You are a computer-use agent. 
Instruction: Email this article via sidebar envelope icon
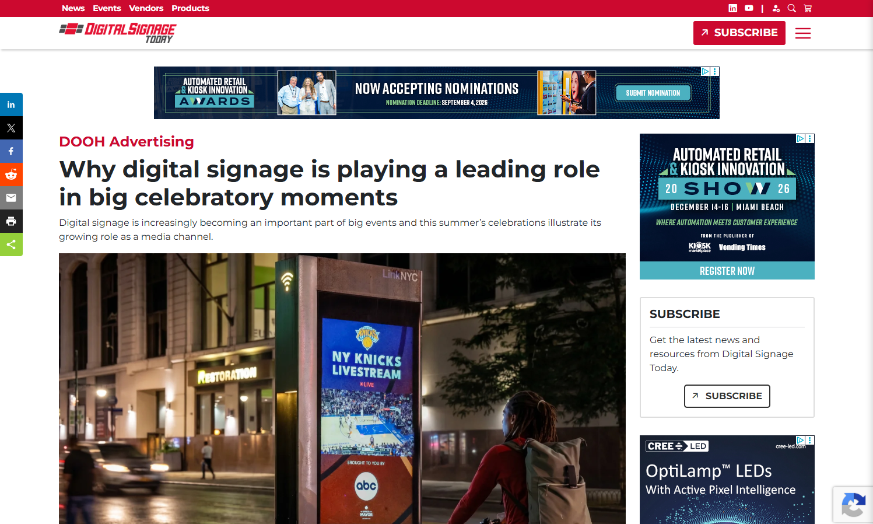(x=11, y=198)
